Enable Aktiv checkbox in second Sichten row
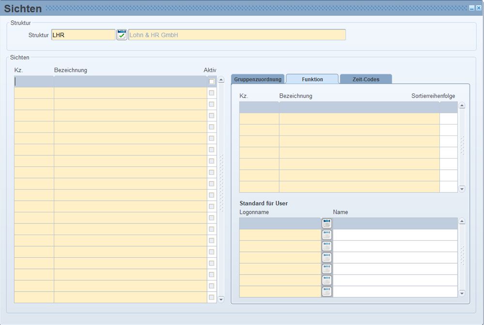This screenshot has height=325, width=484. click(212, 93)
